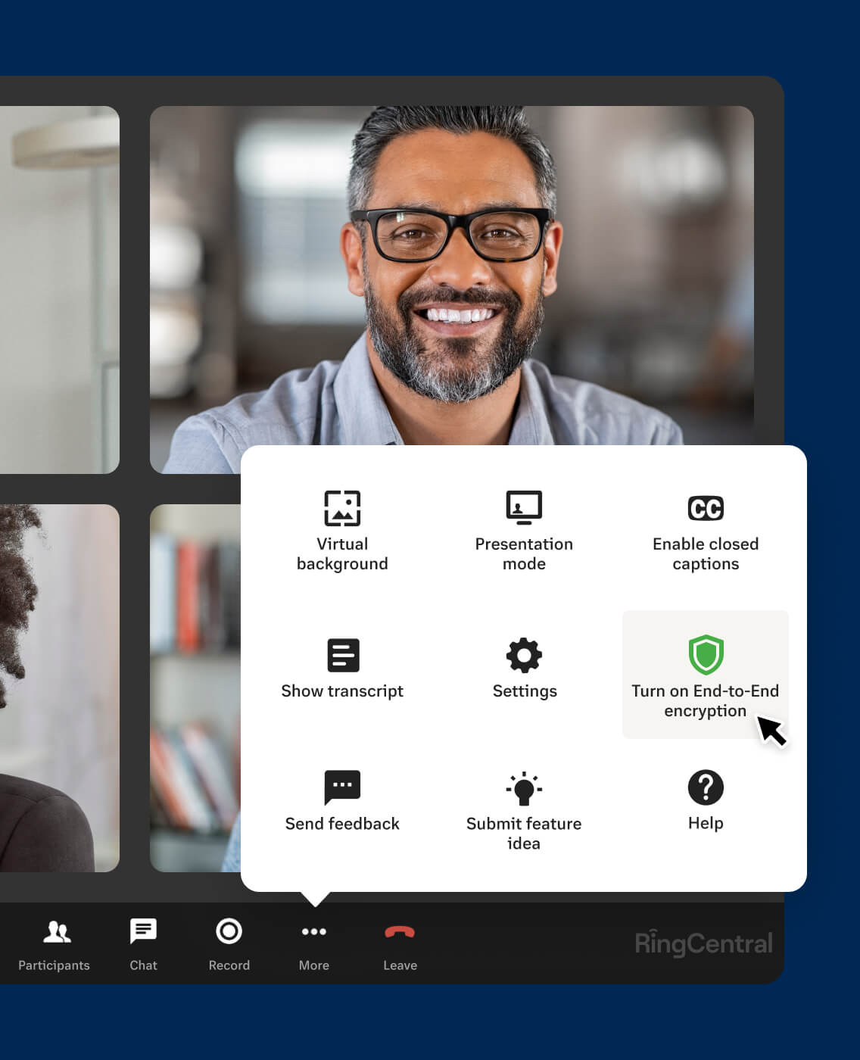This screenshot has height=1060, width=860.
Task: Click the red phone hang-up icon
Action: [400, 931]
